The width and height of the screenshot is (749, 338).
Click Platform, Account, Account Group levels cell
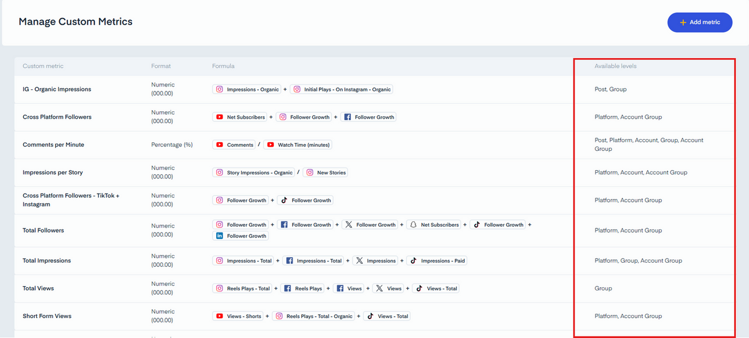tap(641, 173)
